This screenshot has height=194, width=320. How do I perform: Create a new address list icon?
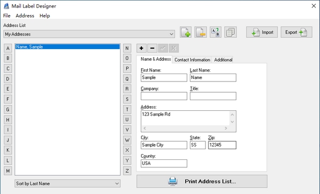pos(186,32)
